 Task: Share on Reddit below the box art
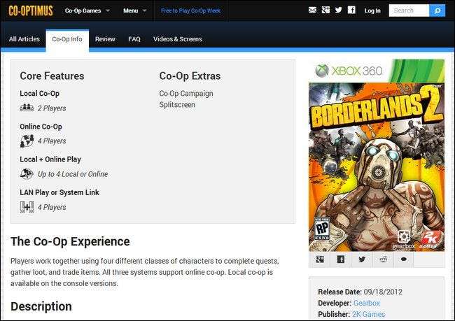click(383, 259)
